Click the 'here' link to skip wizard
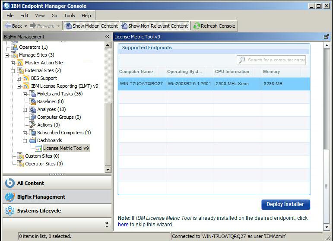The height and width of the screenshot is (241, 333). pyautogui.click(x=123, y=225)
